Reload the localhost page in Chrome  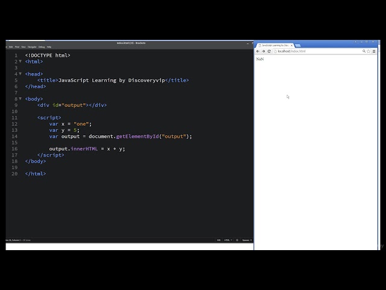point(269,51)
